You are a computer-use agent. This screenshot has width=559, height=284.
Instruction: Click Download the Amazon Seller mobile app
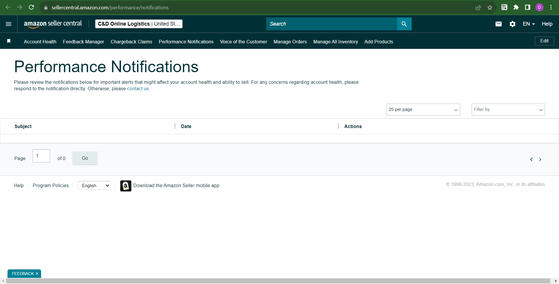click(x=176, y=186)
